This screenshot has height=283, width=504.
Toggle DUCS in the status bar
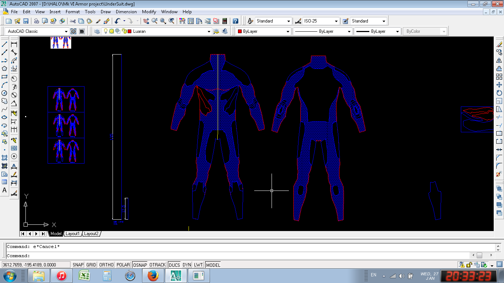tap(174, 265)
